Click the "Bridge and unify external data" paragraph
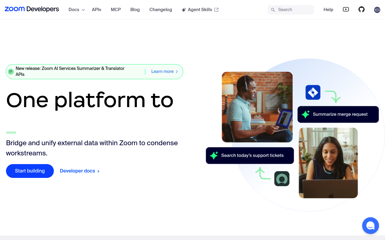The width and height of the screenshot is (385, 240). (x=92, y=148)
